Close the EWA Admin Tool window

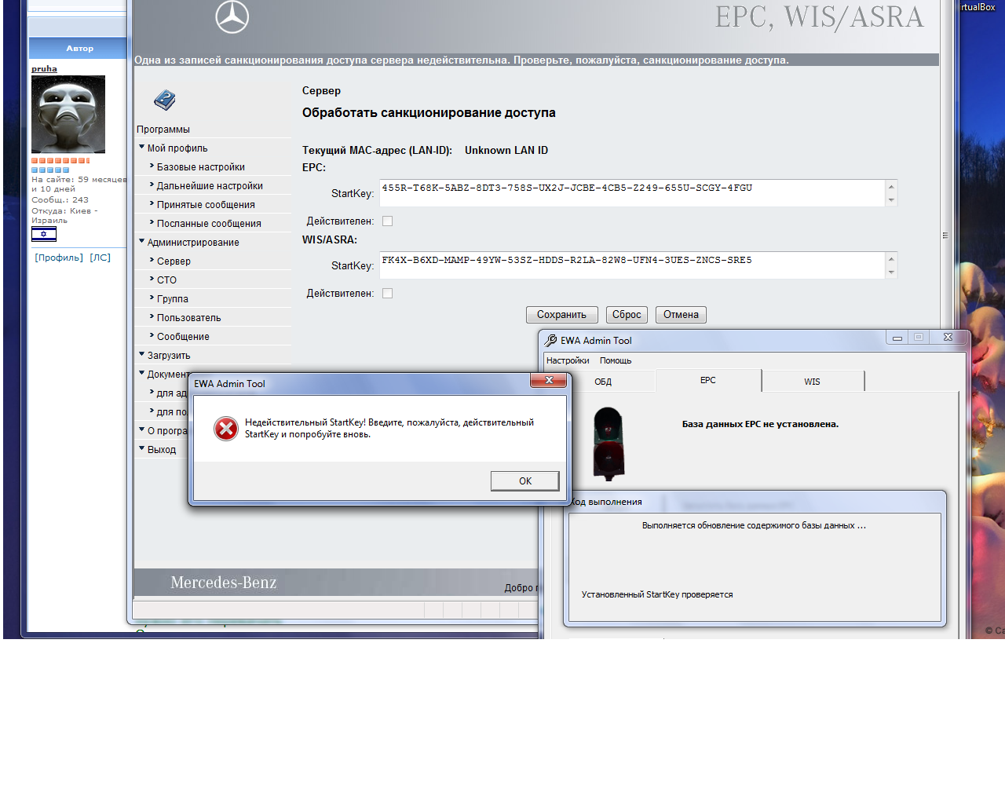948,338
